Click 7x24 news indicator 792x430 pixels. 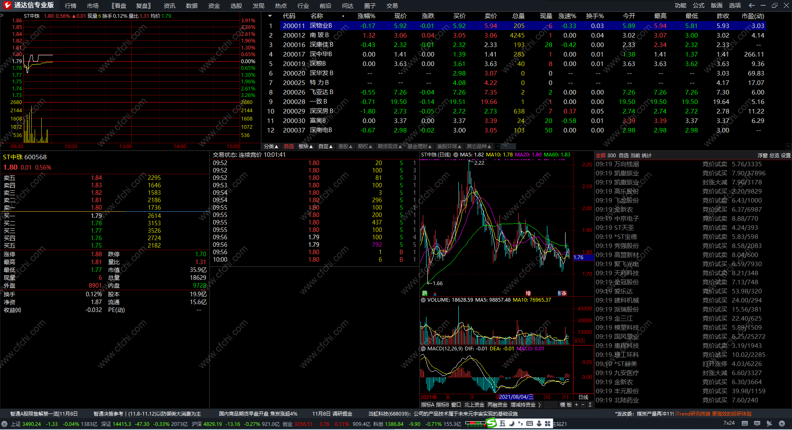tap(729, 423)
